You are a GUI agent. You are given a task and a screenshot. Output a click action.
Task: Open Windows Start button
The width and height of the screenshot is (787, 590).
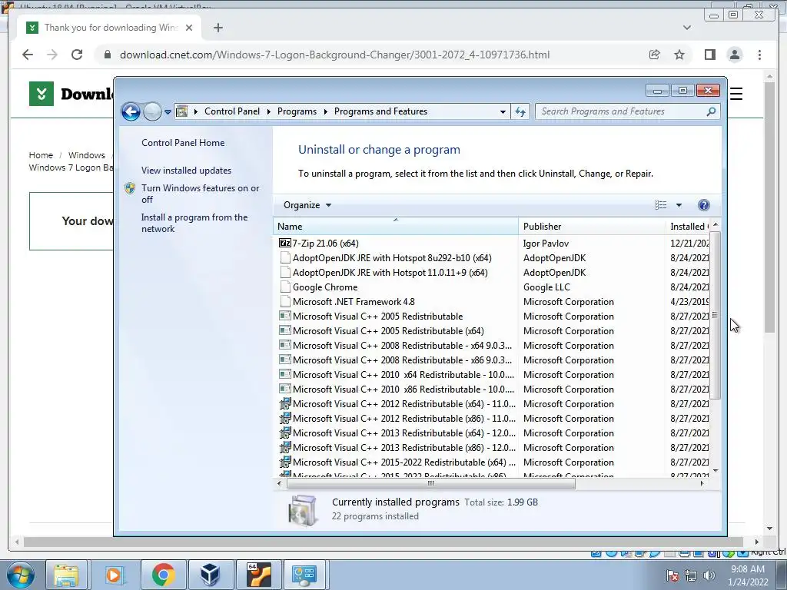pos(20,575)
